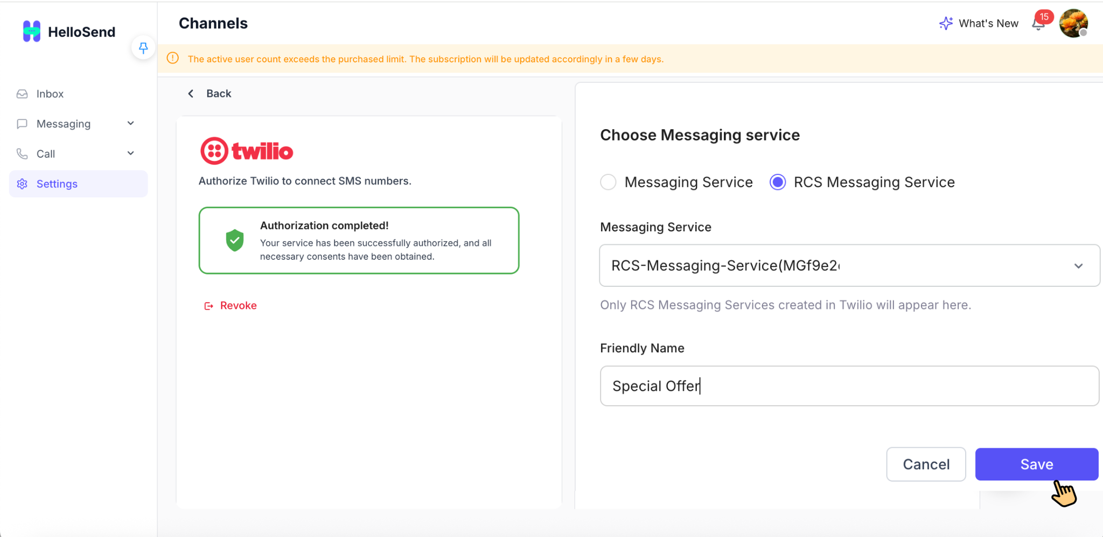Click the Twilio logo

(x=247, y=151)
